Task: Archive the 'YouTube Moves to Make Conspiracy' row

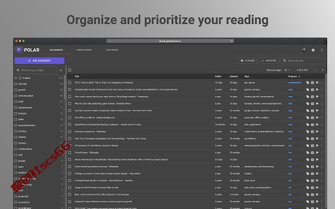Action: coord(312,111)
